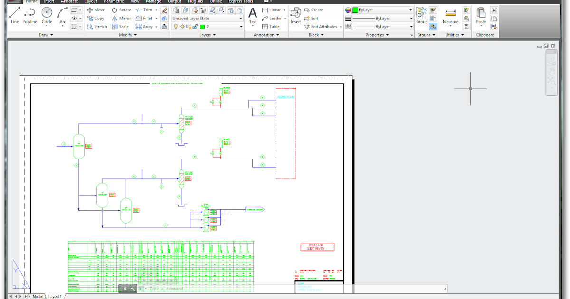Click green color swatch of layer 2
This screenshot has height=299, width=570.
point(202,27)
